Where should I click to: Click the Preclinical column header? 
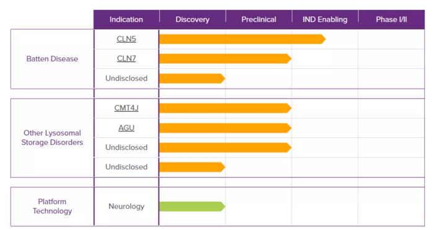(259, 19)
